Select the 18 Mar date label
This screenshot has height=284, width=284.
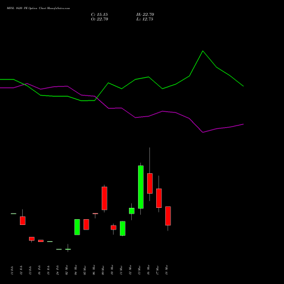coord(166,270)
